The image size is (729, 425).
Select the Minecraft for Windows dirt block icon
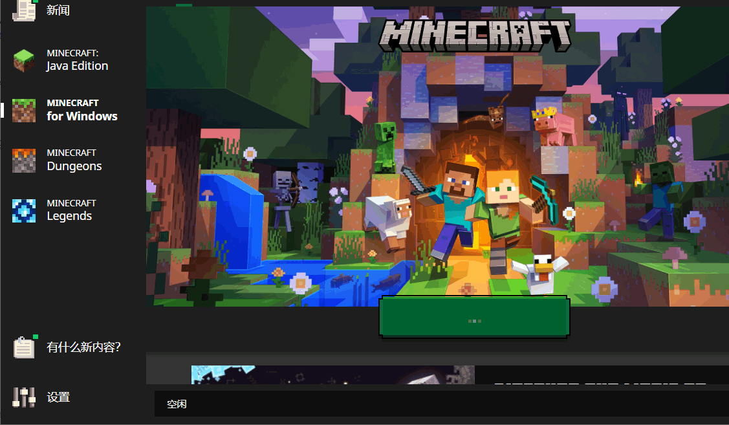[x=24, y=111]
